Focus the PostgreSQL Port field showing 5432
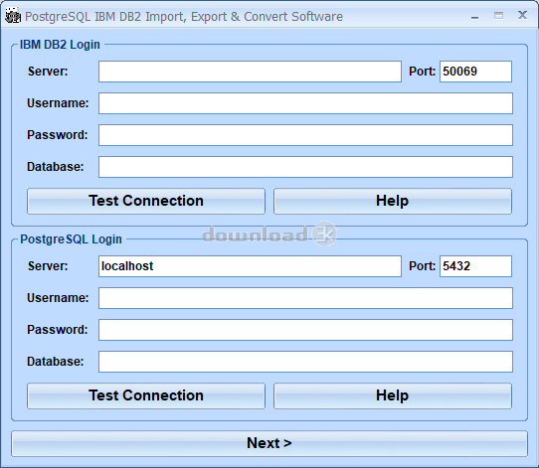This screenshot has height=468, width=539. pyautogui.click(x=475, y=266)
